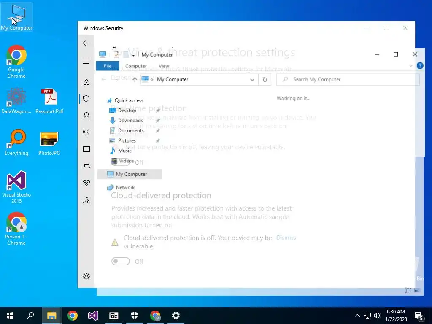The image size is (432, 324).
Task: Dismiss the cloud-delivered protection warning
Action: pyautogui.click(x=286, y=238)
